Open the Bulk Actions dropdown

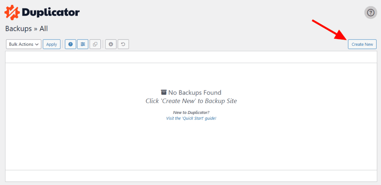tap(23, 44)
